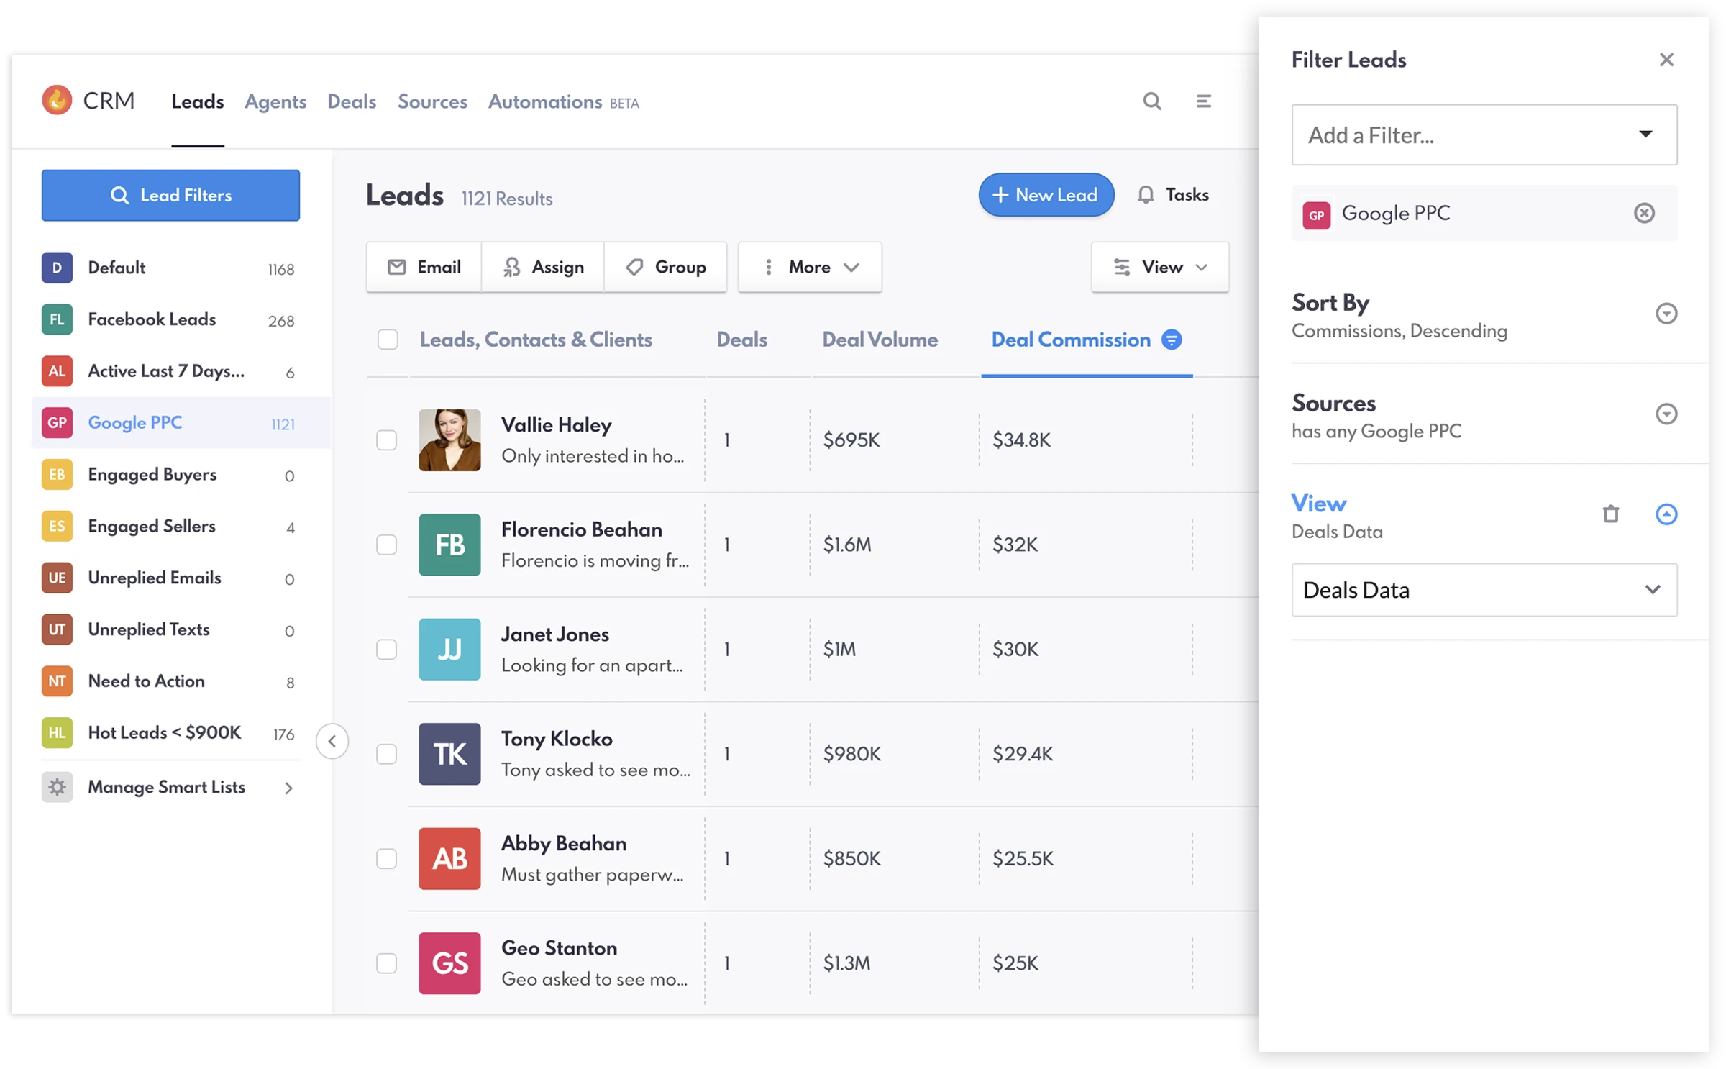This screenshot has width=1726, height=1069.
Task: Click the Deal Commission sort filter icon
Action: (x=1172, y=340)
